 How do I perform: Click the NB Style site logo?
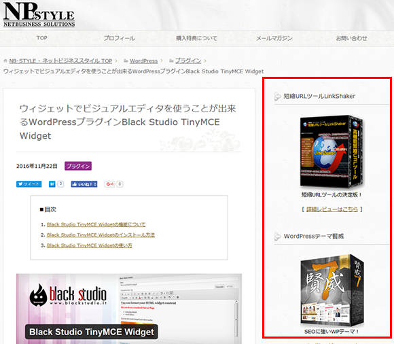pos(39,14)
